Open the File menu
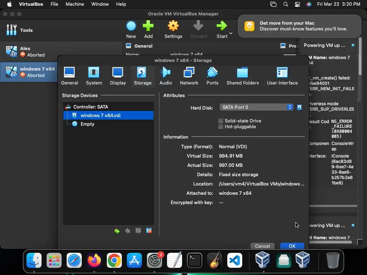 click(54, 4)
